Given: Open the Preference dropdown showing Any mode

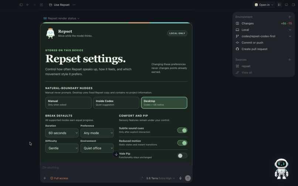Looking at the screenshot, I should coord(97,133).
